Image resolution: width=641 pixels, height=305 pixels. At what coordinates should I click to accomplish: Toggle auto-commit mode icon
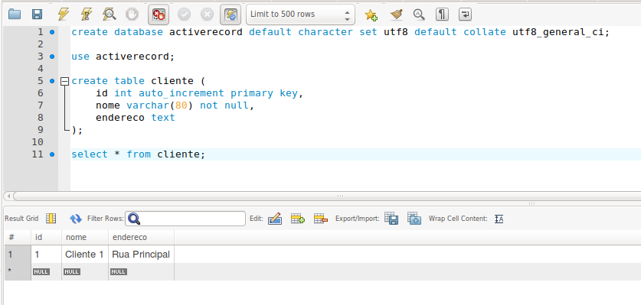coord(231,15)
